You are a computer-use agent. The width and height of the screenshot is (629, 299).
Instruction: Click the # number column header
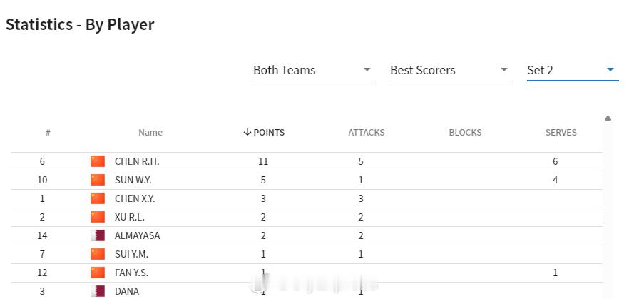coord(48,133)
